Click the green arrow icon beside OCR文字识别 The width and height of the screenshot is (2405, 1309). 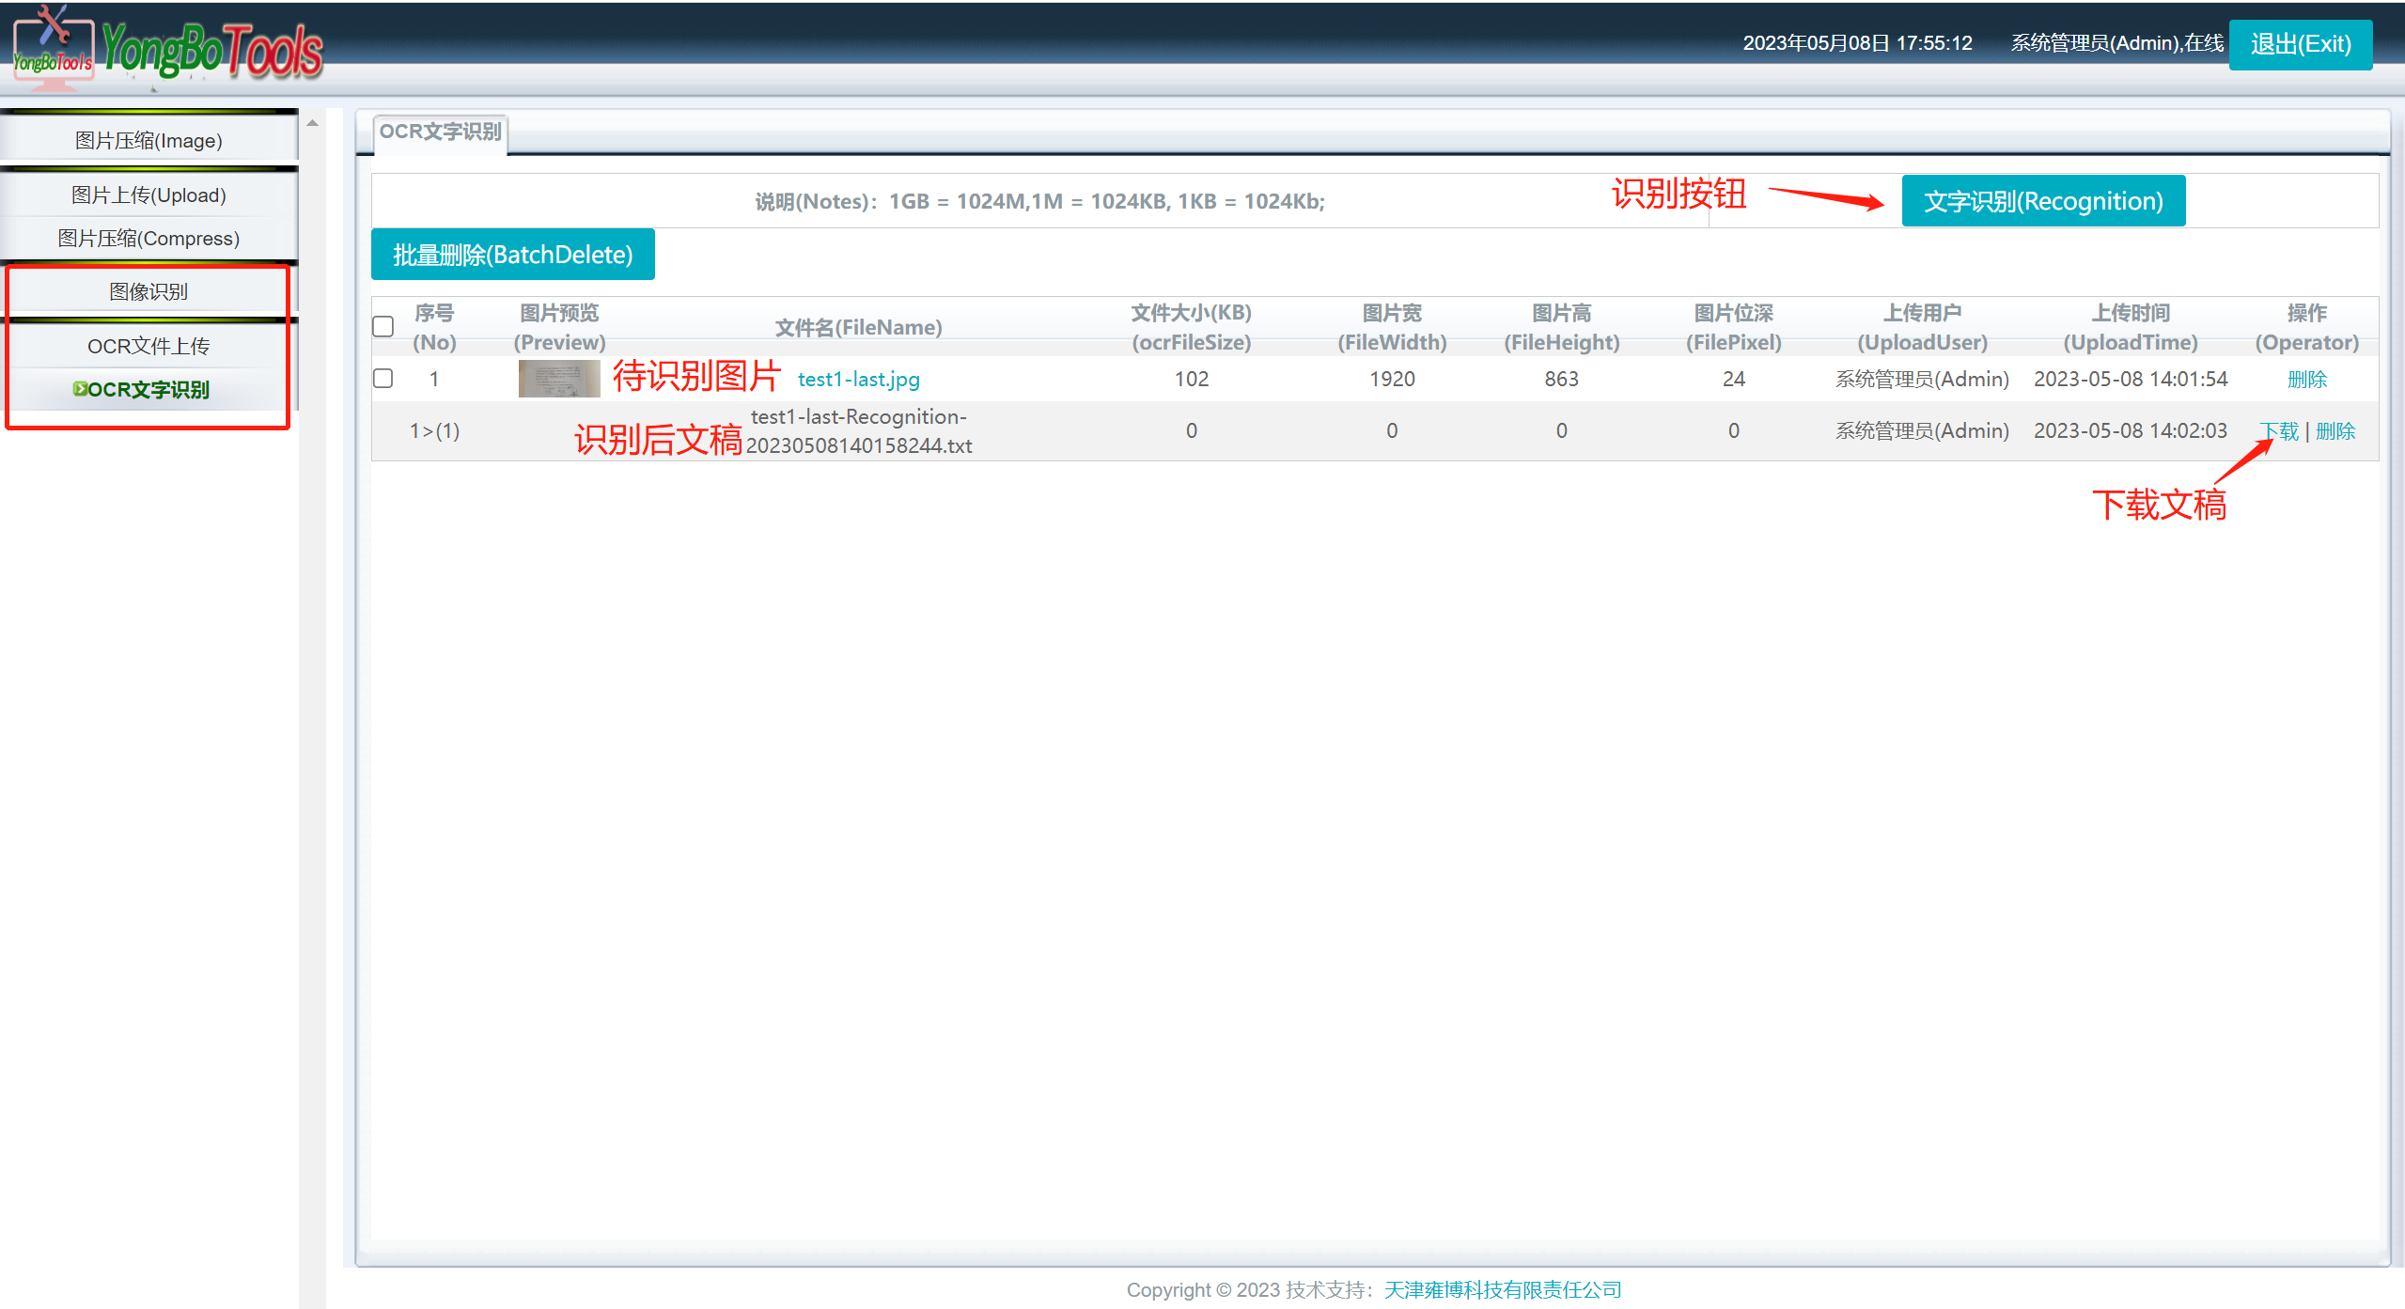80,389
